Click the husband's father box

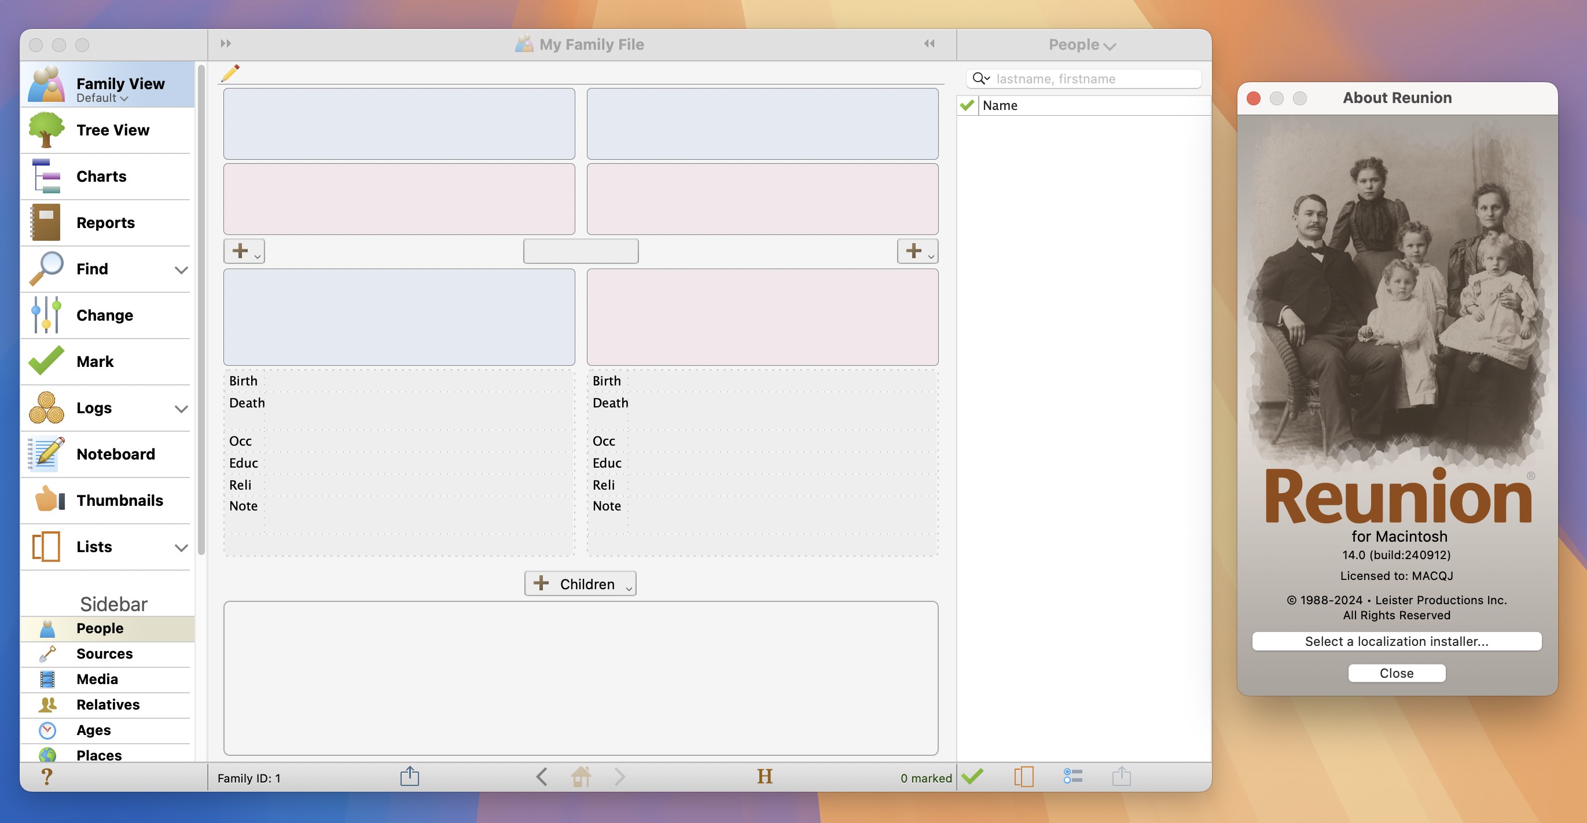point(399,124)
